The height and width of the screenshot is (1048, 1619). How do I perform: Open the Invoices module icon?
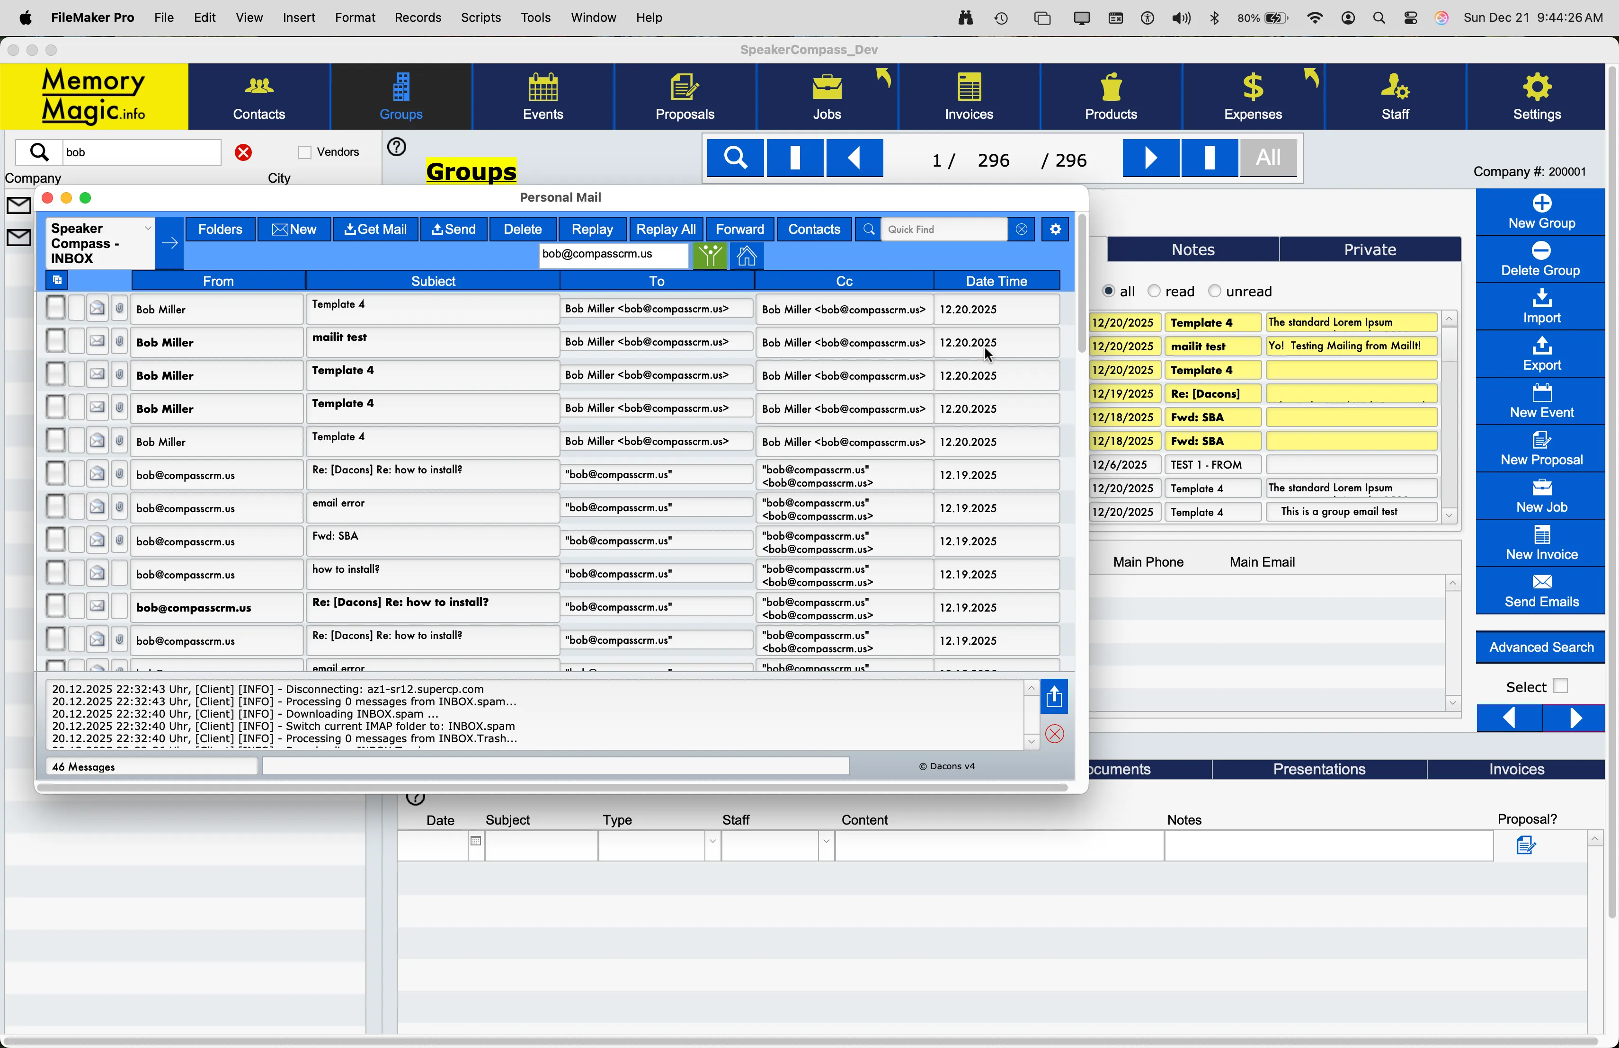pos(969,96)
